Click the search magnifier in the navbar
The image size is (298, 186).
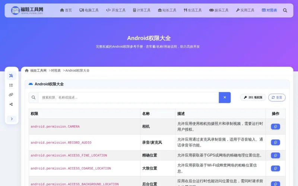tap(285, 10)
